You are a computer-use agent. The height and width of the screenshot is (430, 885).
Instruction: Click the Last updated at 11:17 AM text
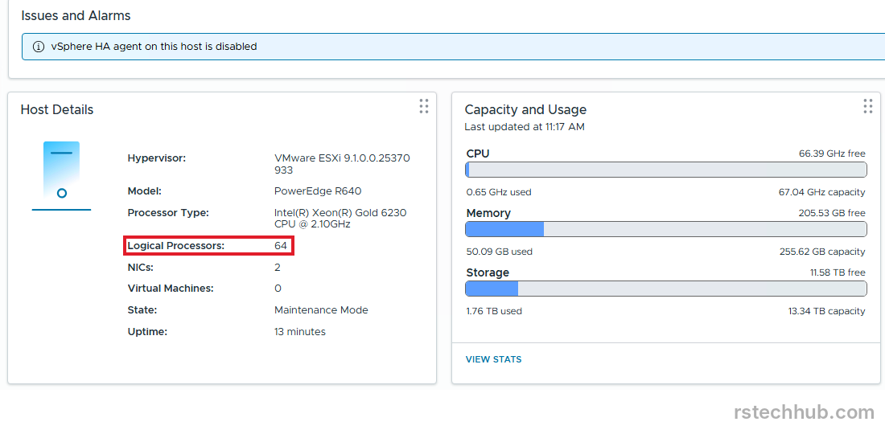click(525, 127)
